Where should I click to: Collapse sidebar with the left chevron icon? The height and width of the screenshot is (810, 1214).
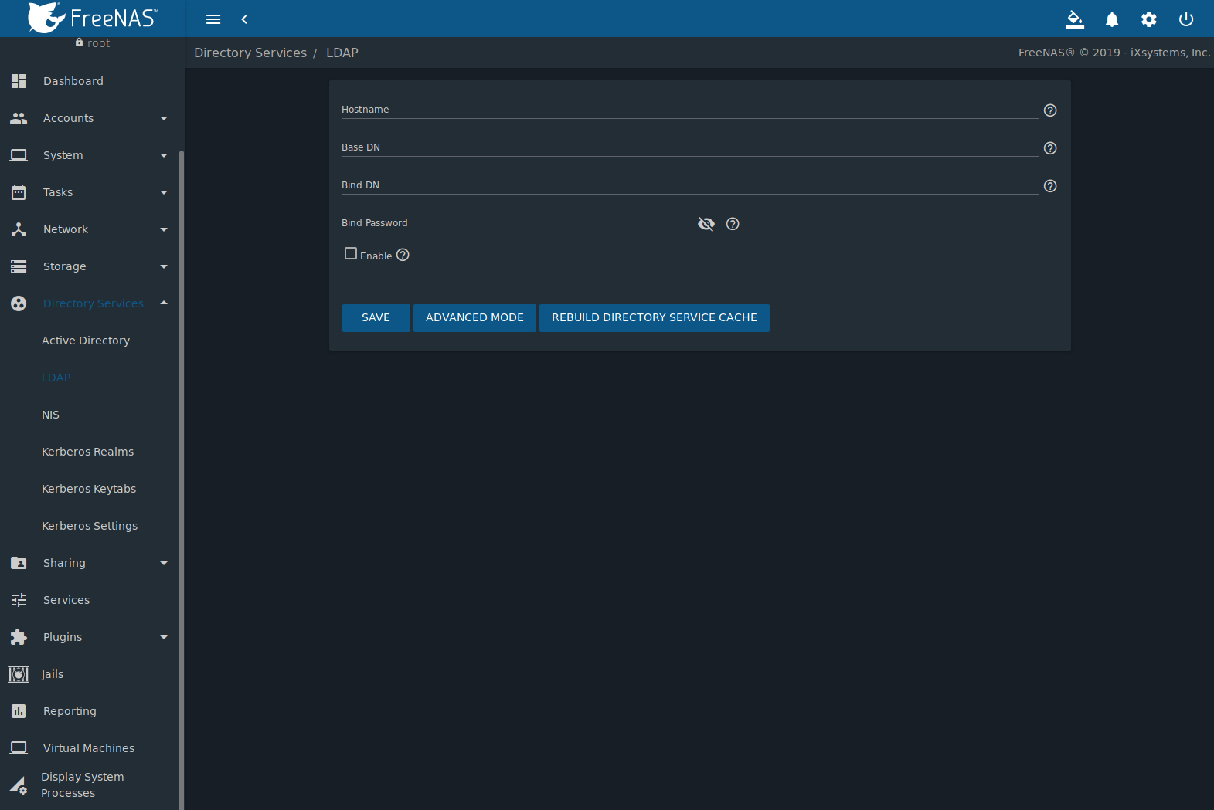[x=244, y=19]
